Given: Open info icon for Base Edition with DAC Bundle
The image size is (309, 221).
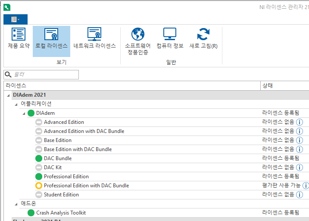Looking at the screenshot, I should click(300, 149).
